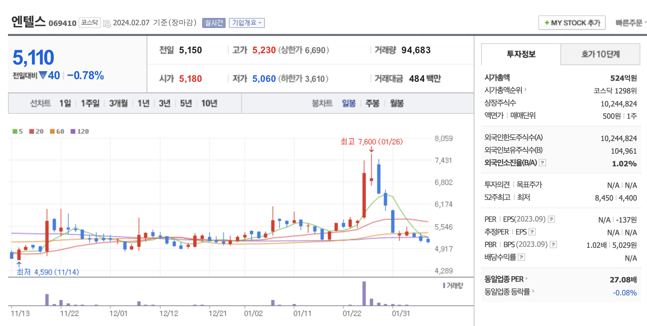Screen dimensions: 647x326
Task: Click the 외국인보유주식수(B) value 104,961
Action: point(624,151)
